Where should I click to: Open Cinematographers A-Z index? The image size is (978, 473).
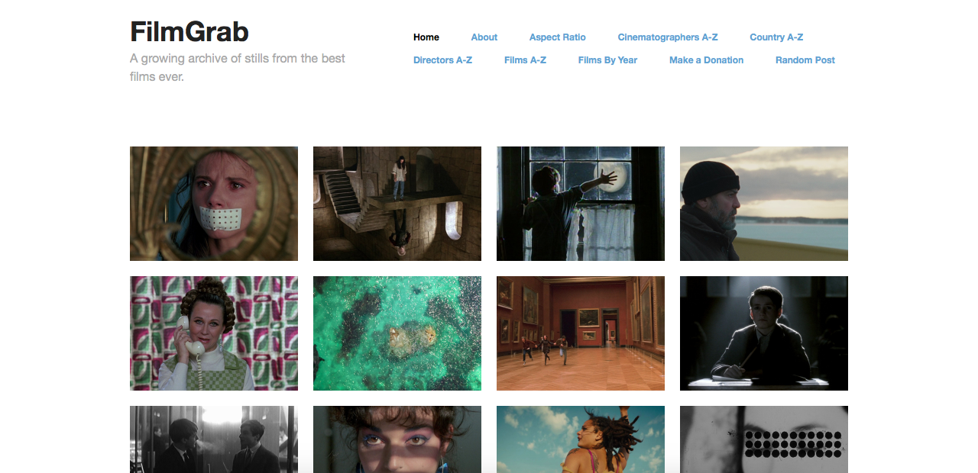668,37
